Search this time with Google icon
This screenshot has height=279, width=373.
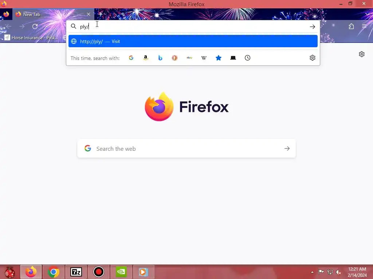coord(131,58)
